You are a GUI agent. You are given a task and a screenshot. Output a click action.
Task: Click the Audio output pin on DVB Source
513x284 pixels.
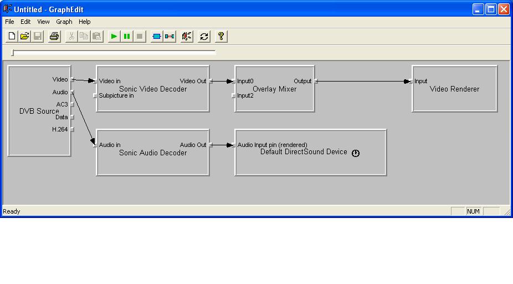click(x=73, y=92)
